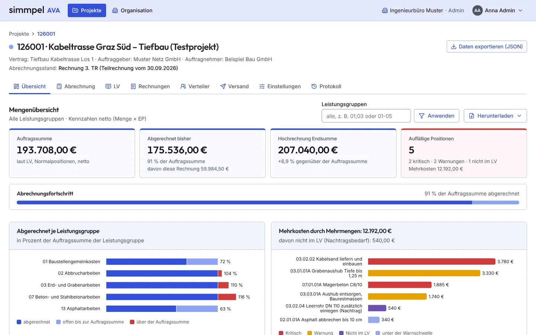Click the 01 Baustellengemeinkosten bar
Screen dimensions: 536x335
click(x=162, y=262)
